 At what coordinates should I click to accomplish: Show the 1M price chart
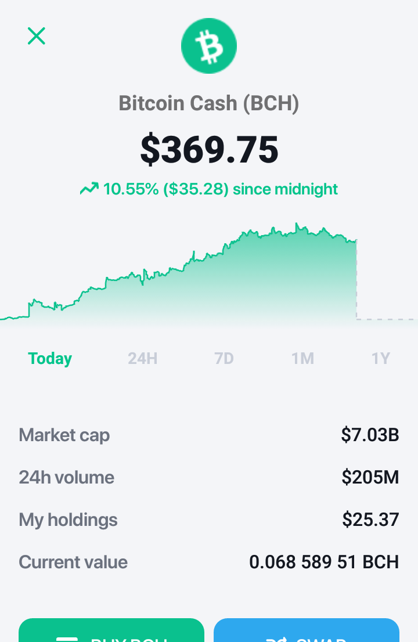pyautogui.click(x=302, y=358)
